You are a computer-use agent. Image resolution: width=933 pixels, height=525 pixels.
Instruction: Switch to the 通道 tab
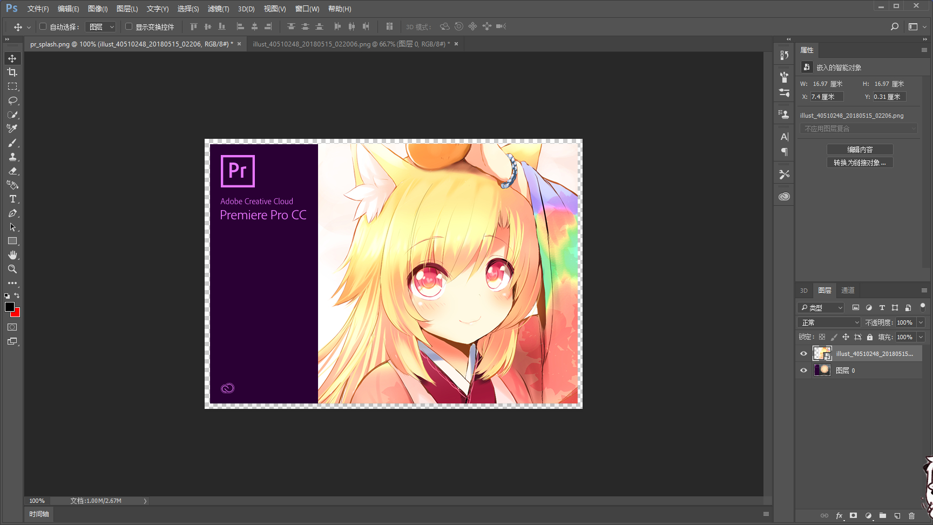[x=848, y=291]
